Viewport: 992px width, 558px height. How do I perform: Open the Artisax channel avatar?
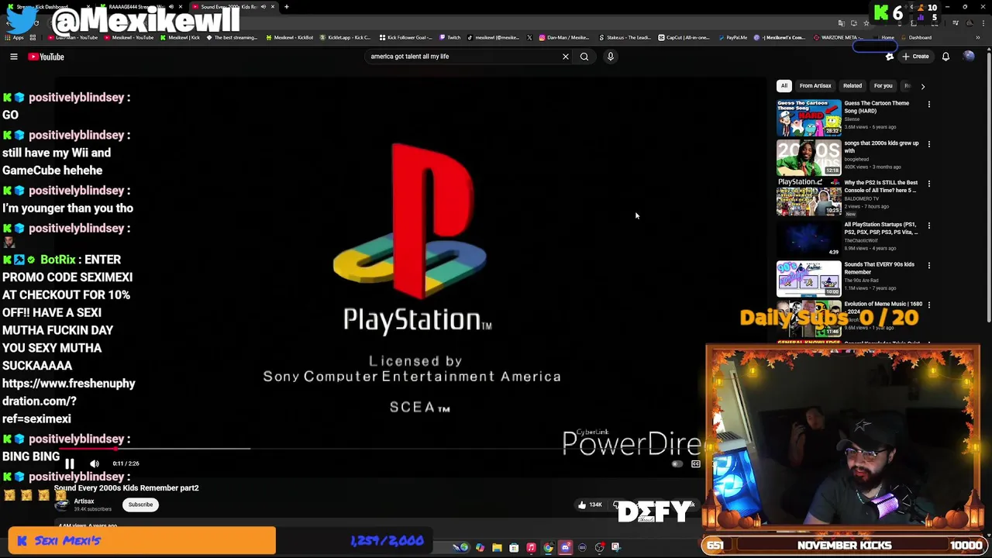(61, 505)
